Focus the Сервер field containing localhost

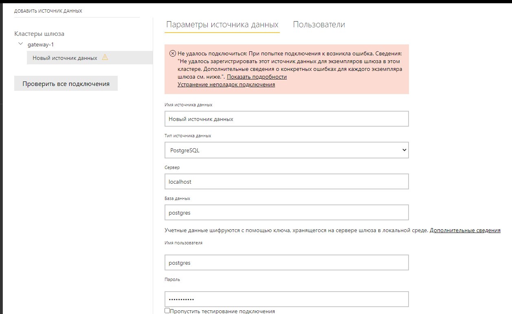point(287,182)
